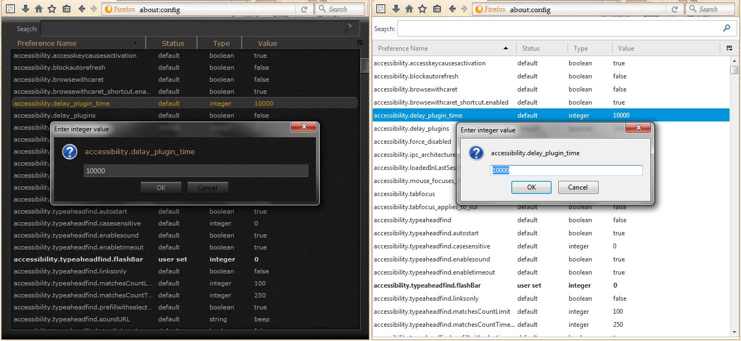
Task: Sort preferences by the Status column
Action: [x=172, y=42]
